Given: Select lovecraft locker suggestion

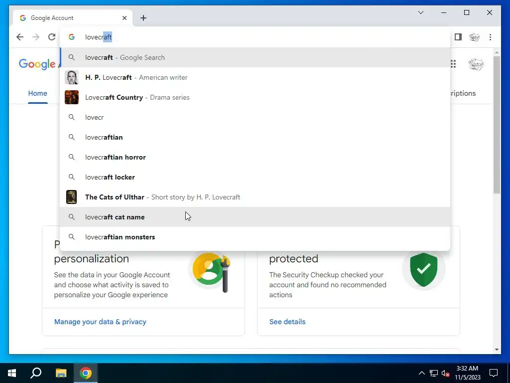Looking at the screenshot, I should point(255,177).
